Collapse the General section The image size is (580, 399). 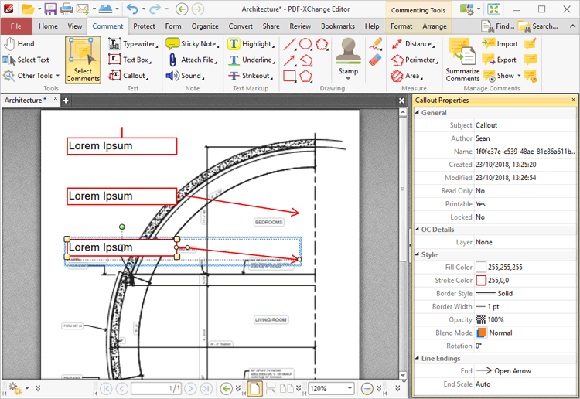[418, 112]
